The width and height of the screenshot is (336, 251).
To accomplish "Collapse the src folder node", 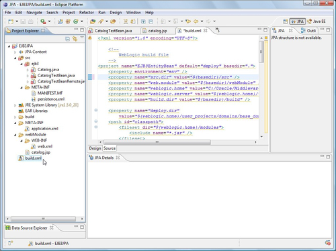I will [x=15, y=58].
